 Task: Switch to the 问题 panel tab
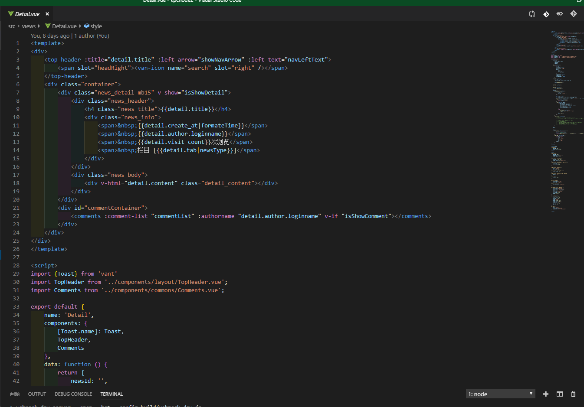pos(15,394)
